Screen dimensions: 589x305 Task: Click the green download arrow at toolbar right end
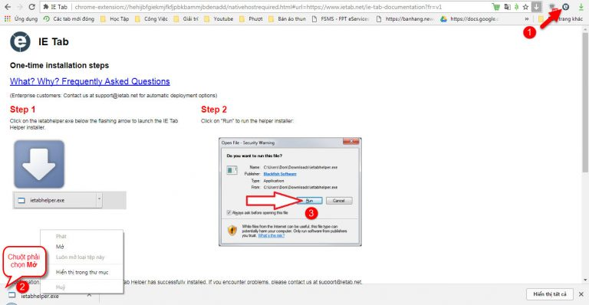pyautogui.click(x=581, y=7)
